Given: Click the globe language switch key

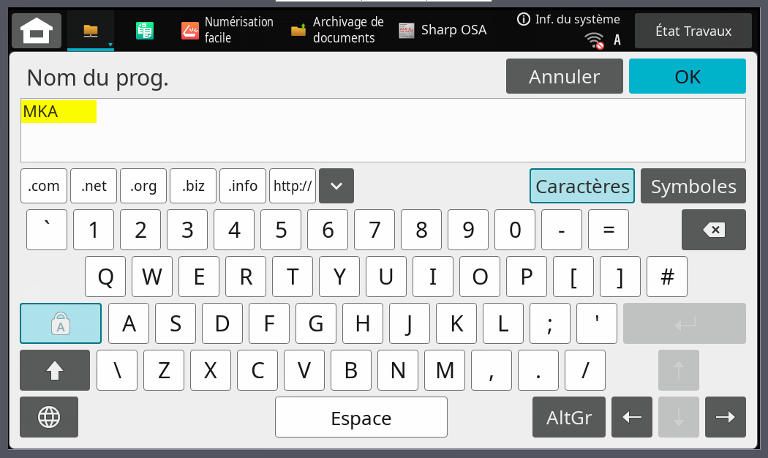Looking at the screenshot, I should click(x=49, y=417).
